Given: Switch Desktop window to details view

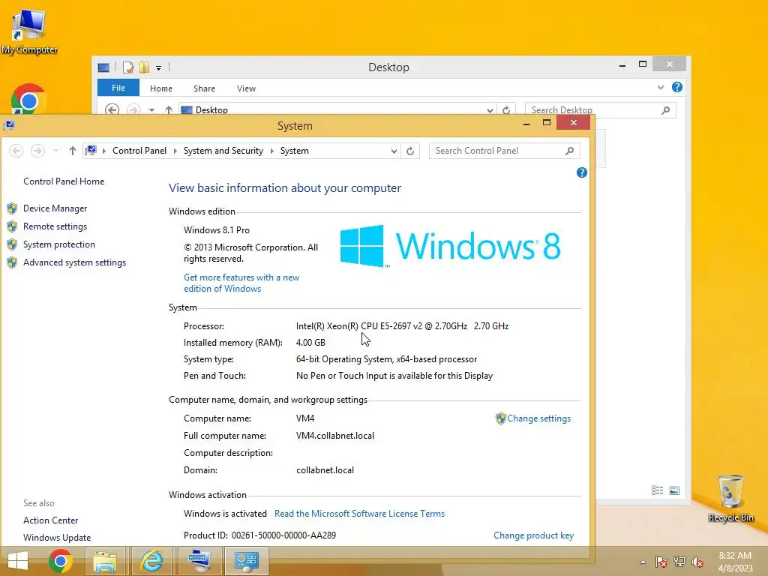Looking at the screenshot, I should (657, 490).
